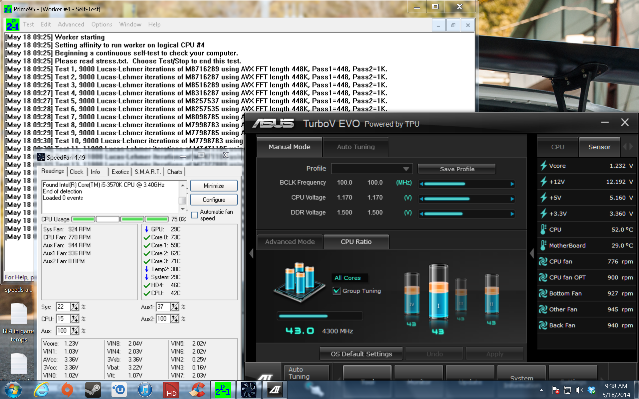Click the CPU fan OPT spinner icon

pos(543,277)
